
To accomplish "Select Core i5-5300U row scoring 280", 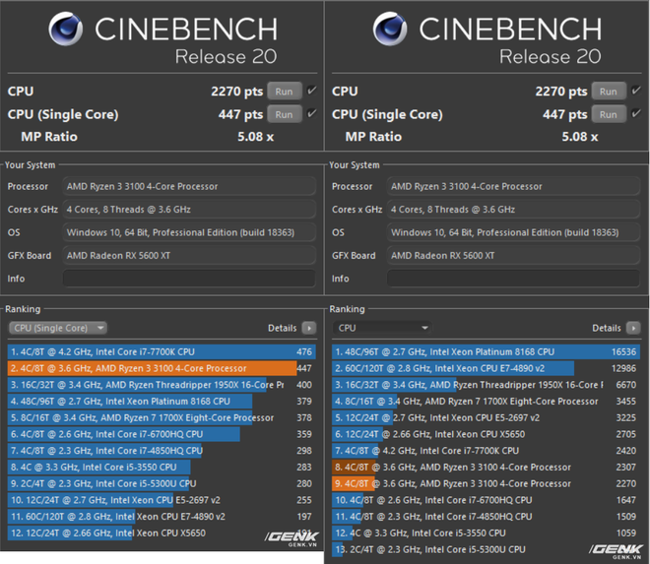I will [162, 483].
